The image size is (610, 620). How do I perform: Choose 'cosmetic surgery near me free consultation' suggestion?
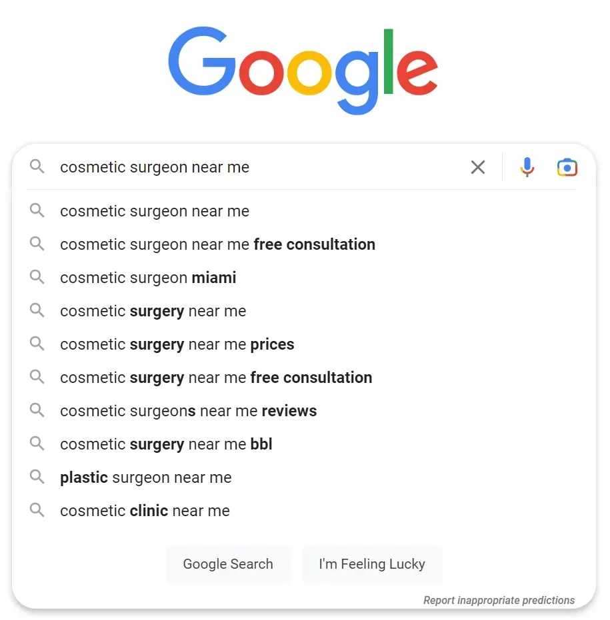[216, 378]
